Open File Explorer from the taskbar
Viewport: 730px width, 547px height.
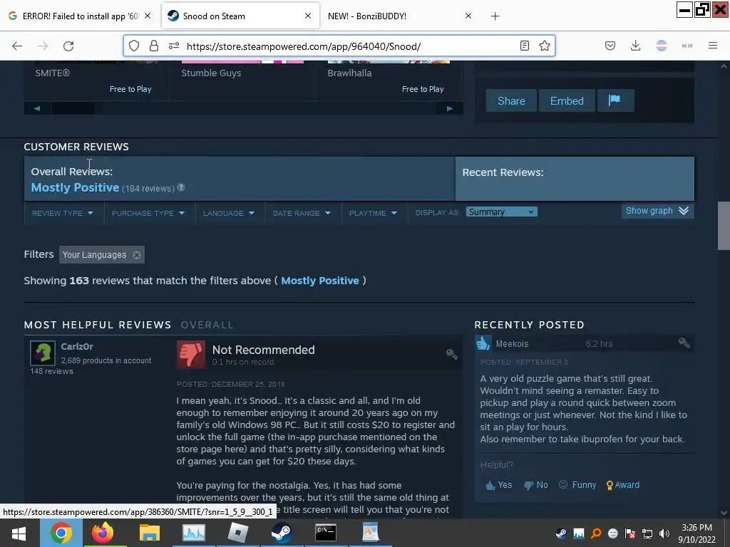150,533
